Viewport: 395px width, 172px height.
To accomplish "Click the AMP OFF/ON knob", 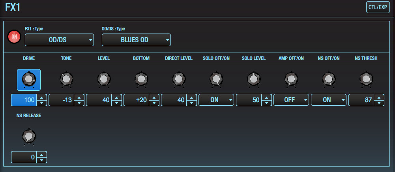I will pos(291,79).
